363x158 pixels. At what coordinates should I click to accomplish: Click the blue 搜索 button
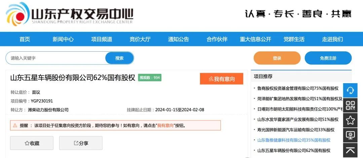point(119,58)
